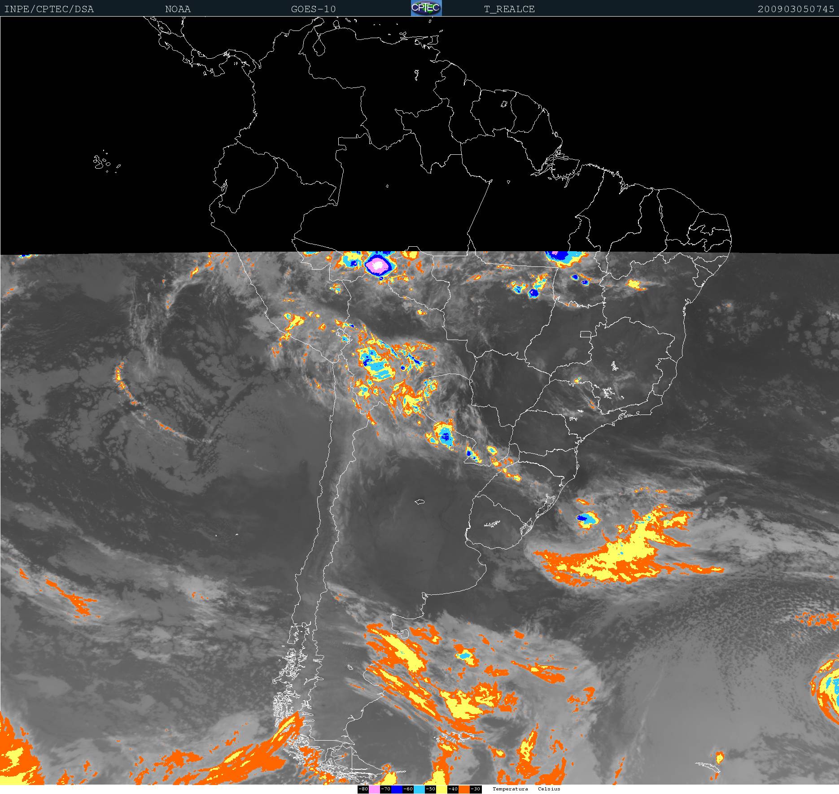Select the dark blue legend color box
This screenshot has width=839, height=794.
click(x=397, y=790)
